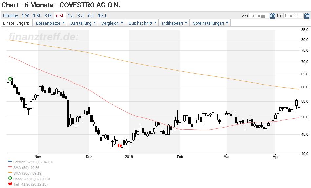The image size is (311, 188).
Task: Click the SMA (50) red legend swatch
Action: pyautogui.click(x=10, y=167)
